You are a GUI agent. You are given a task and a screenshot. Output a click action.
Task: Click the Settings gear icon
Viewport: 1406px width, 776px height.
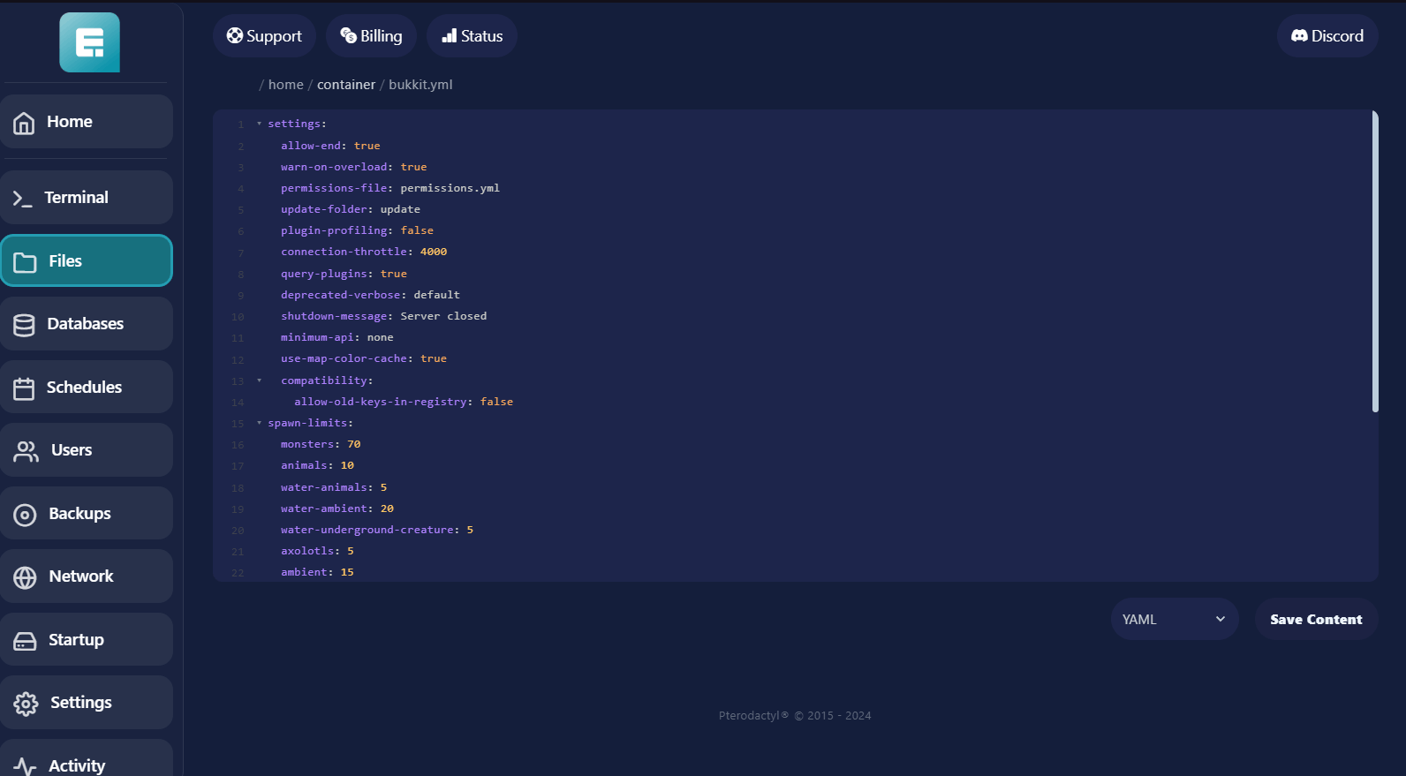pos(26,704)
